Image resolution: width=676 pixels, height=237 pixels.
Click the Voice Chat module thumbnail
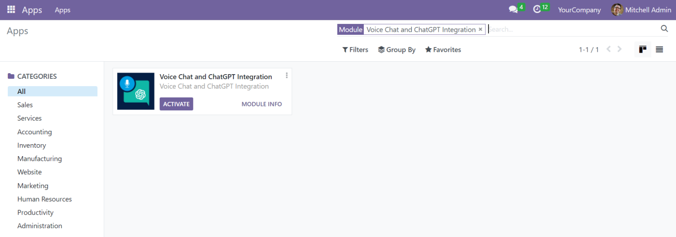pyautogui.click(x=136, y=91)
